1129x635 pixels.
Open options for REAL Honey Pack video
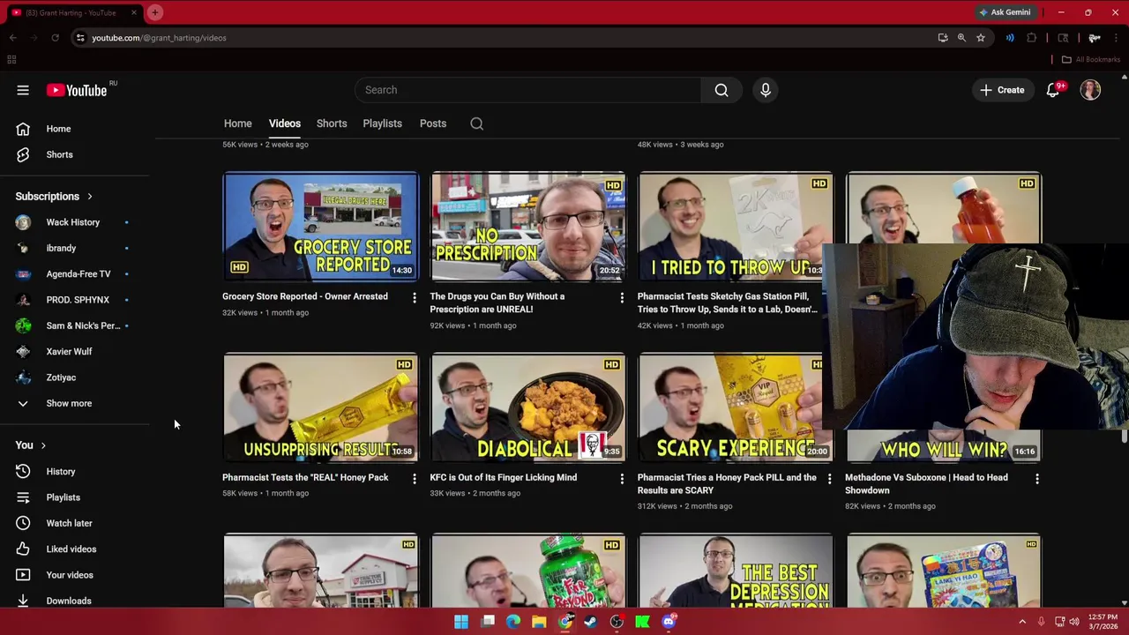click(414, 479)
